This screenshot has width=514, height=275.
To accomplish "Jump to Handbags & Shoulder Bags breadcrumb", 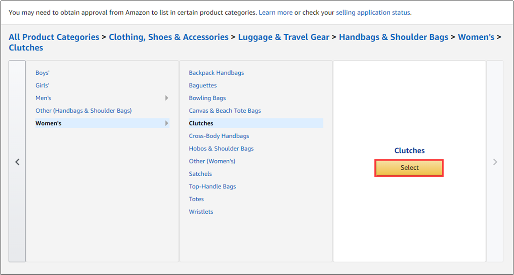I will [393, 37].
